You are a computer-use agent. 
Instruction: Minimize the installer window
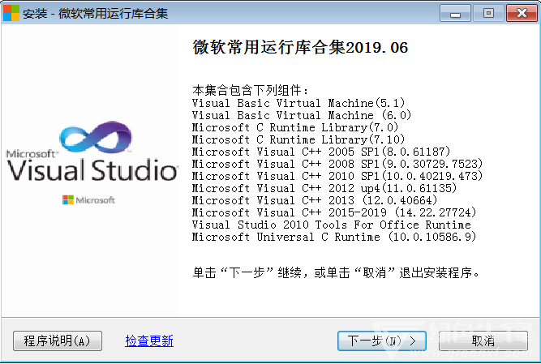(455, 14)
